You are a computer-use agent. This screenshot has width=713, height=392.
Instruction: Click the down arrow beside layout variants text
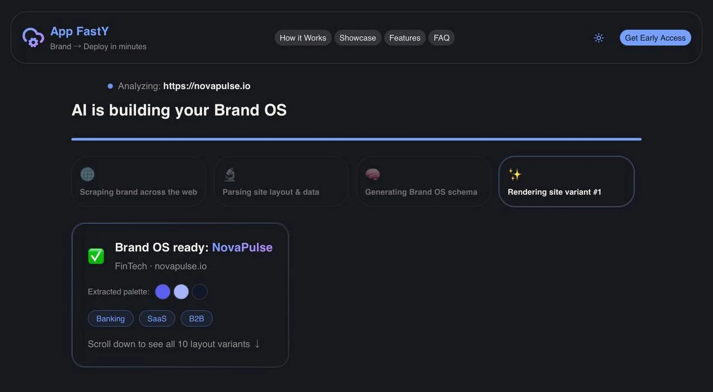pyautogui.click(x=257, y=344)
